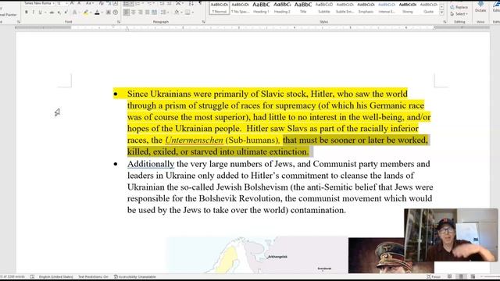Image resolution: width=500 pixels, height=281 pixels.
Task: Apply red font color button
Action: point(97,12)
